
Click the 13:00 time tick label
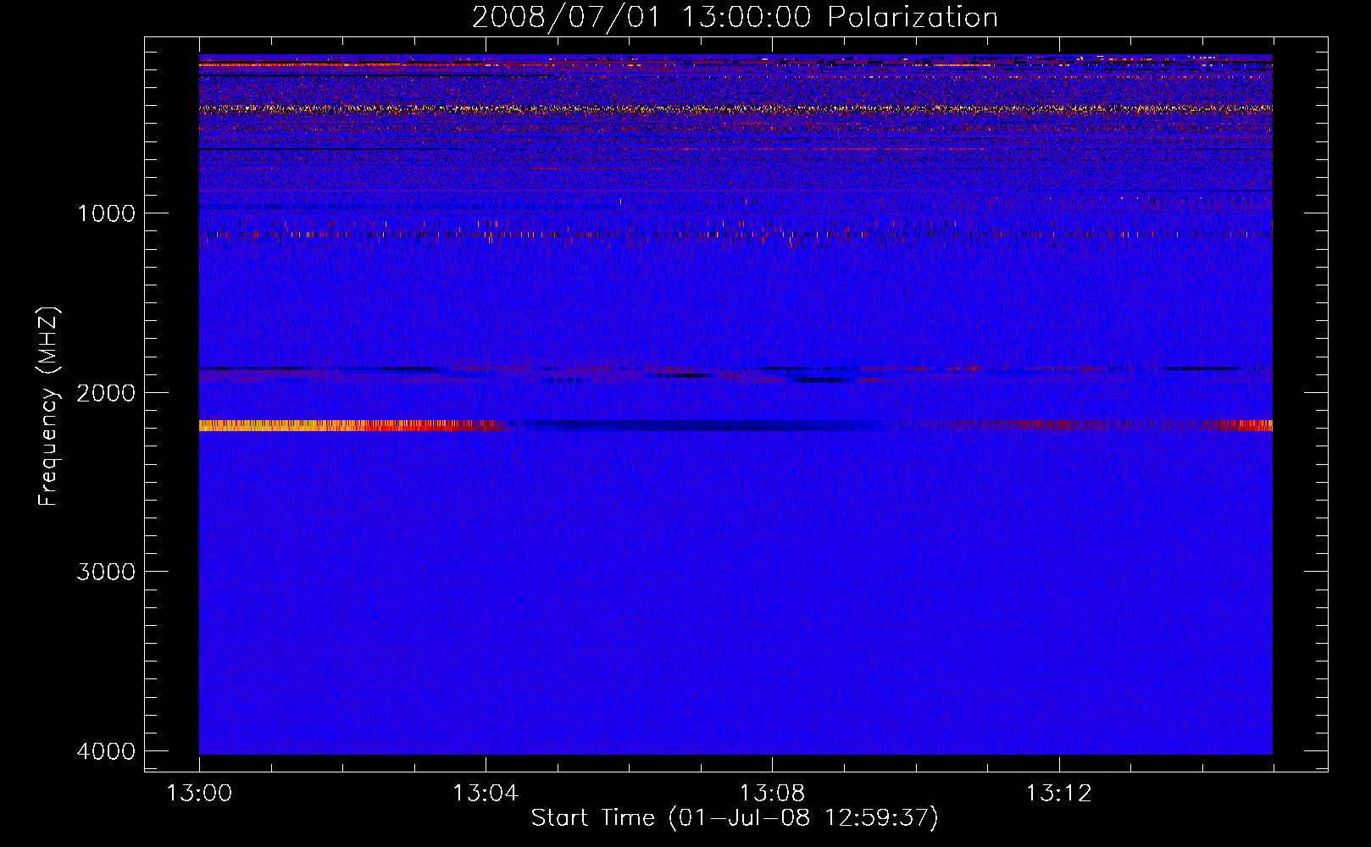pos(199,794)
